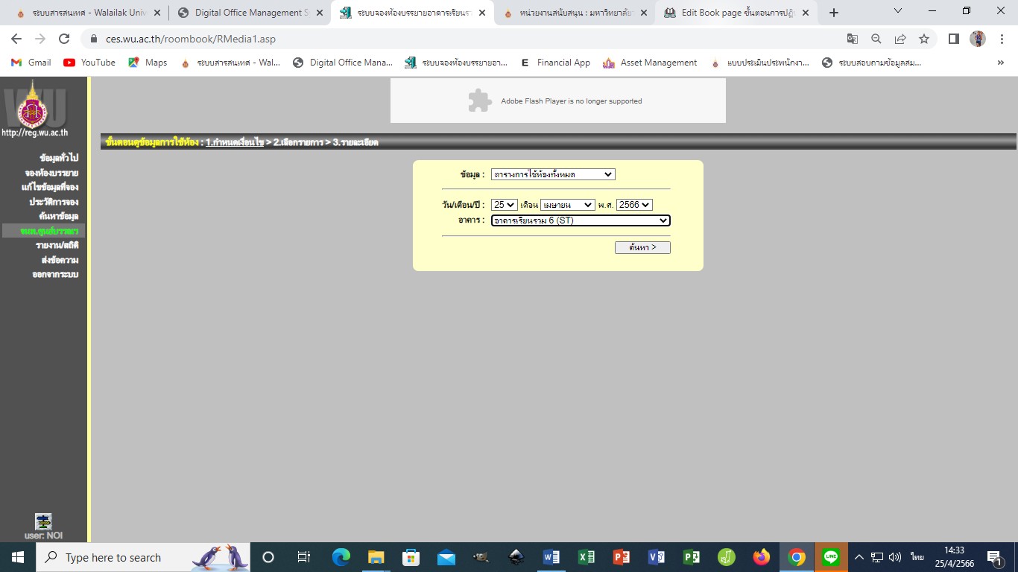The height and width of the screenshot is (572, 1018).
Task: Open Microsoft Store from taskbar
Action: (x=411, y=557)
